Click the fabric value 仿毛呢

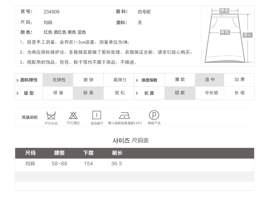point(144,12)
